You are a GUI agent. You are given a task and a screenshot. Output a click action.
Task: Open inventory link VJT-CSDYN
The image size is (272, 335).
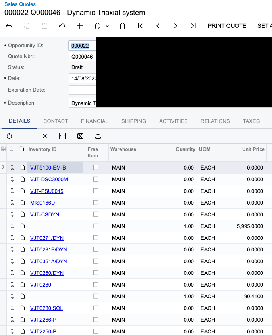45,214
